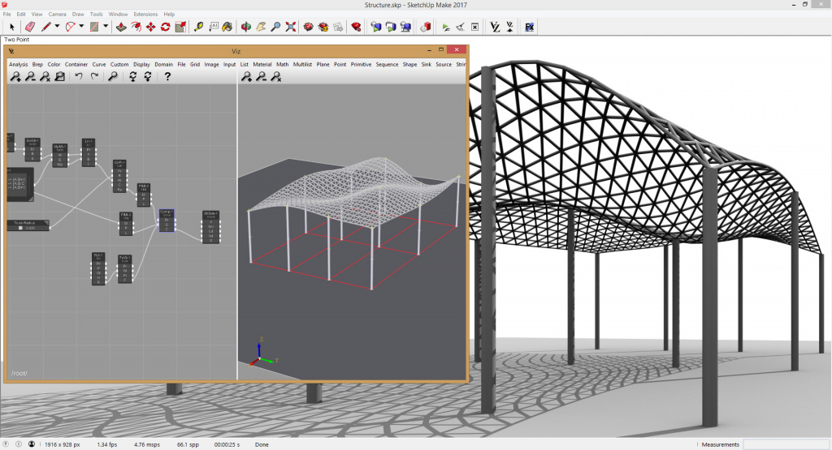Undo last action in Viz editor

pos(79,76)
